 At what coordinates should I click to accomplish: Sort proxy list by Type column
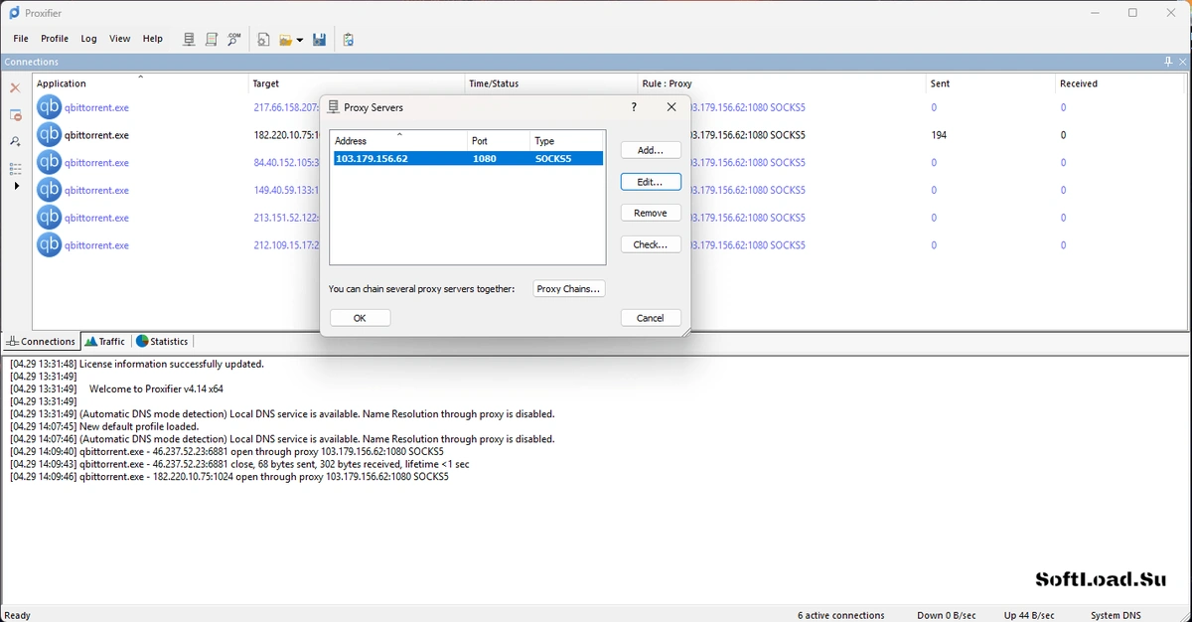click(567, 141)
